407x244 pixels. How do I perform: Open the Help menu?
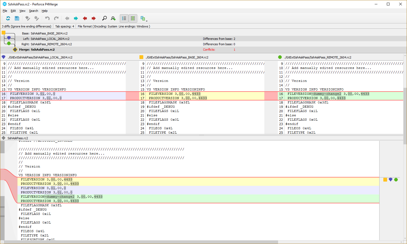point(45,11)
